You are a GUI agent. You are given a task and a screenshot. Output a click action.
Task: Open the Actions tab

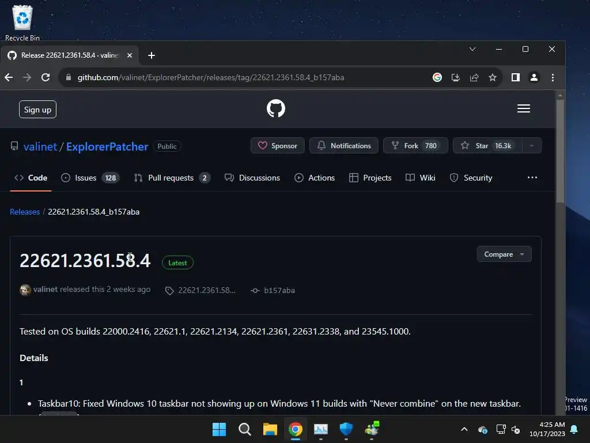click(x=315, y=178)
